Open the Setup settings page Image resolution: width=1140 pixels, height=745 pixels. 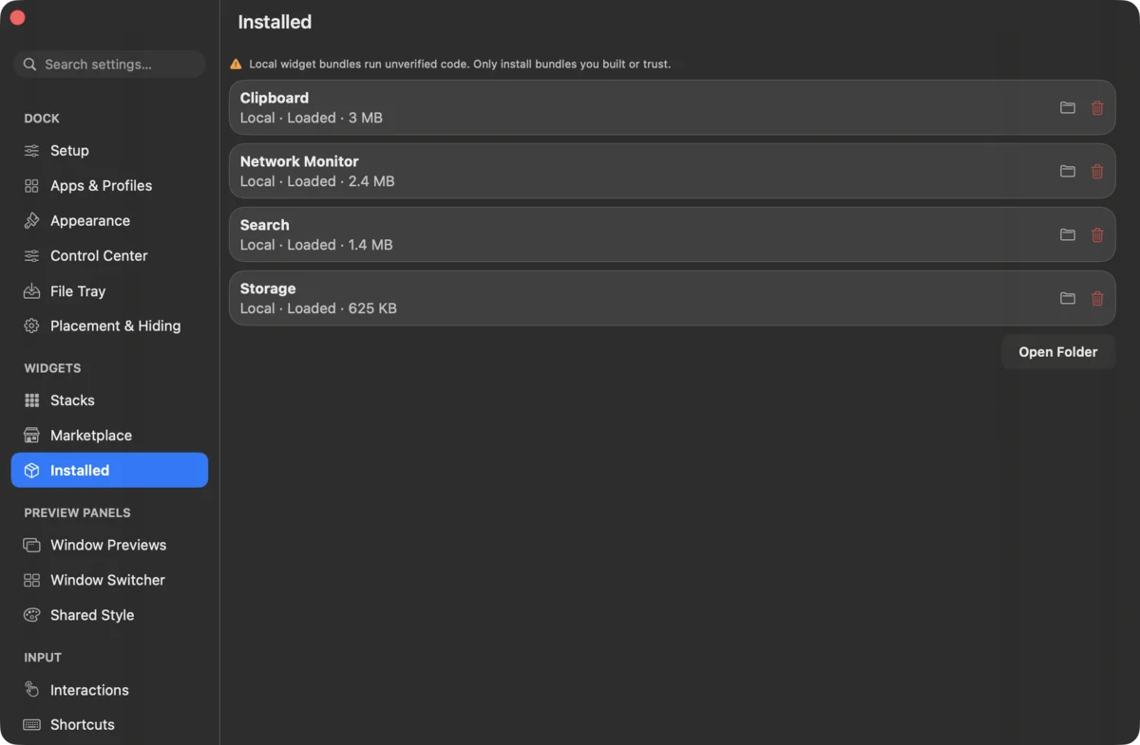point(109,151)
